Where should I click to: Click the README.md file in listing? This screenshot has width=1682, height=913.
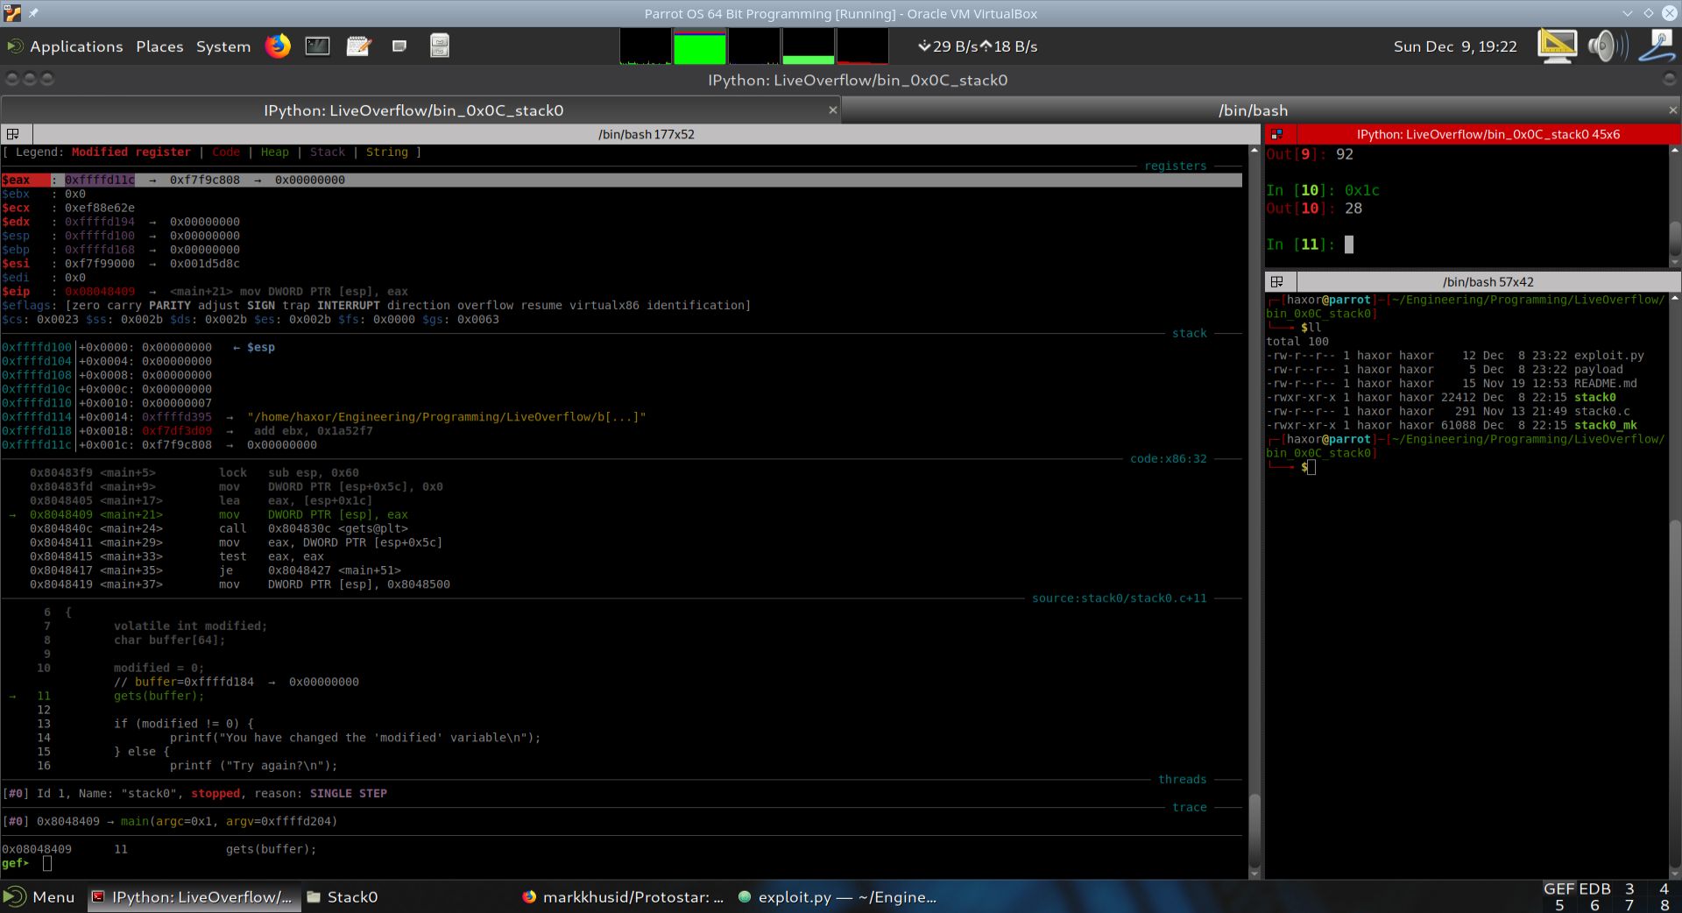pyautogui.click(x=1605, y=384)
